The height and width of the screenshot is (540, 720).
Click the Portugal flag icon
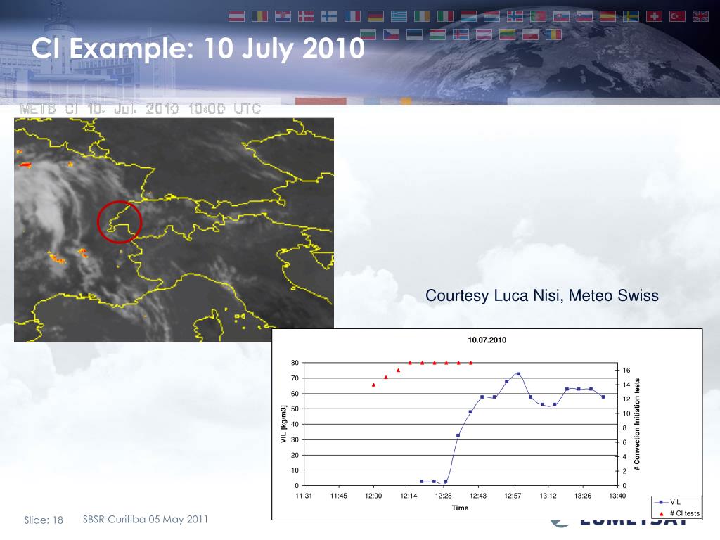(538, 16)
